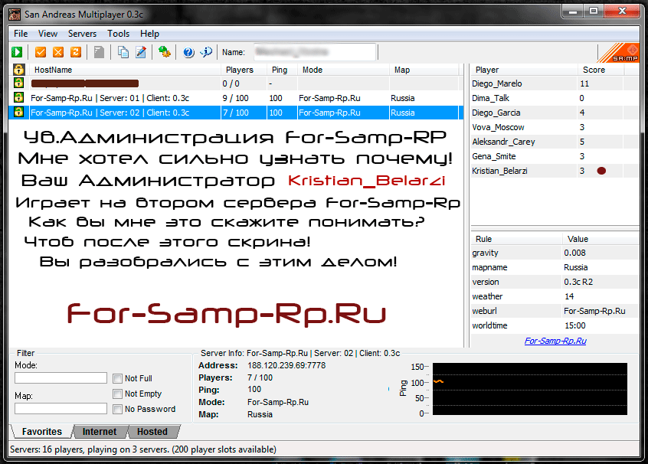Click the Map filter input field
The width and height of the screenshot is (648, 464).
pyautogui.click(x=61, y=409)
